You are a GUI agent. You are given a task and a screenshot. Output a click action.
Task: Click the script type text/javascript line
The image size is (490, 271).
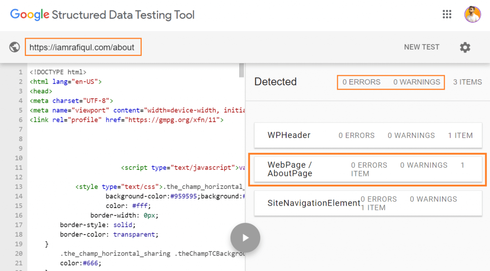point(183,167)
